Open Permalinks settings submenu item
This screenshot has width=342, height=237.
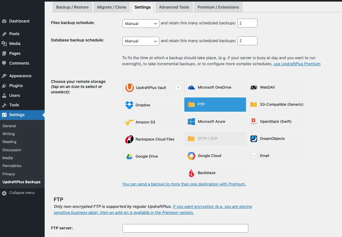[12, 166]
